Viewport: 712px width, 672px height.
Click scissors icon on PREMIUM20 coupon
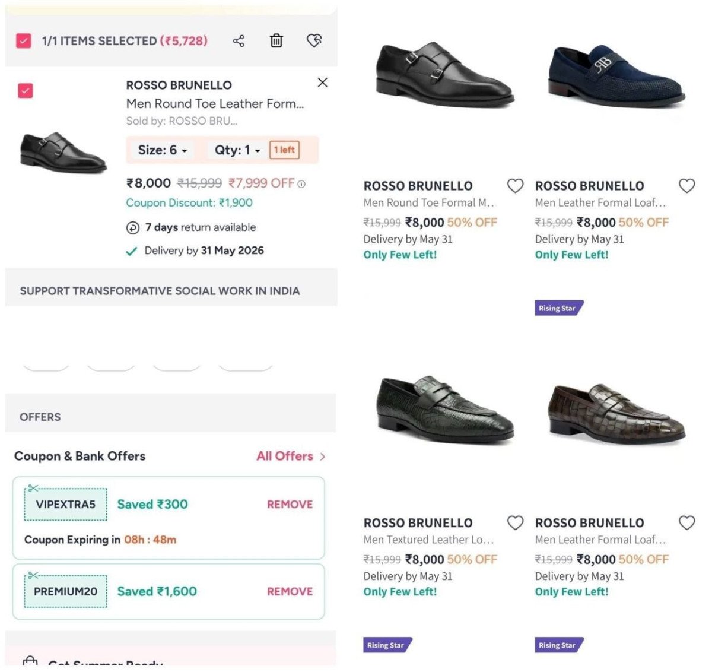click(x=33, y=575)
